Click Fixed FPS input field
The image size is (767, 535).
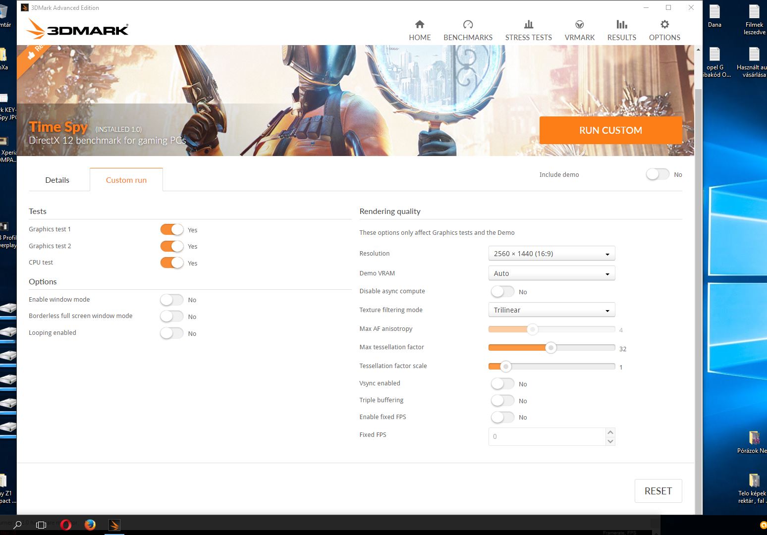pyautogui.click(x=547, y=436)
